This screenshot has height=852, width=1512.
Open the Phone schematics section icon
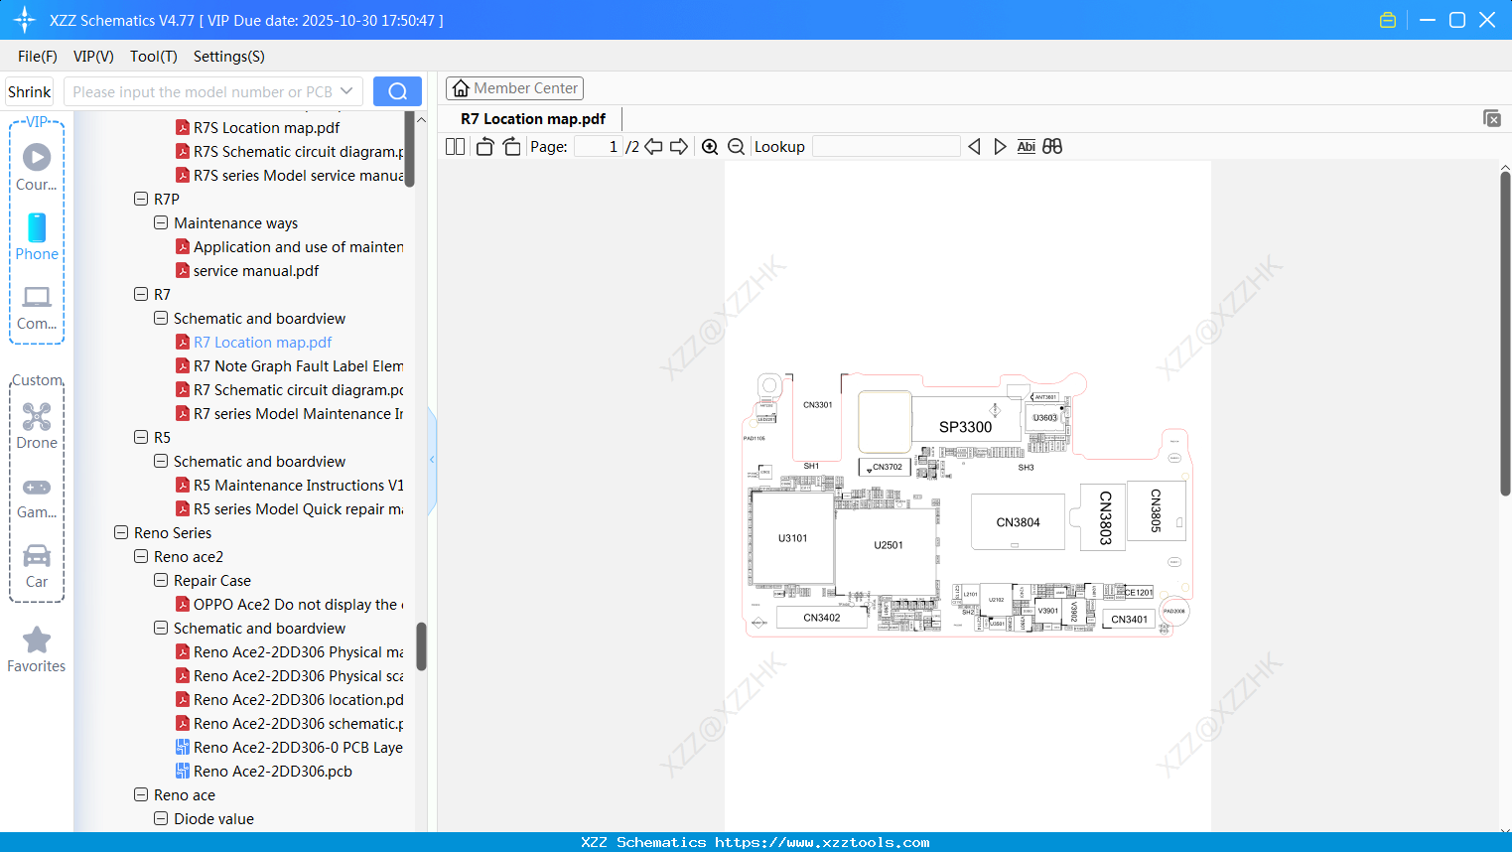pyautogui.click(x=37, y=229)
